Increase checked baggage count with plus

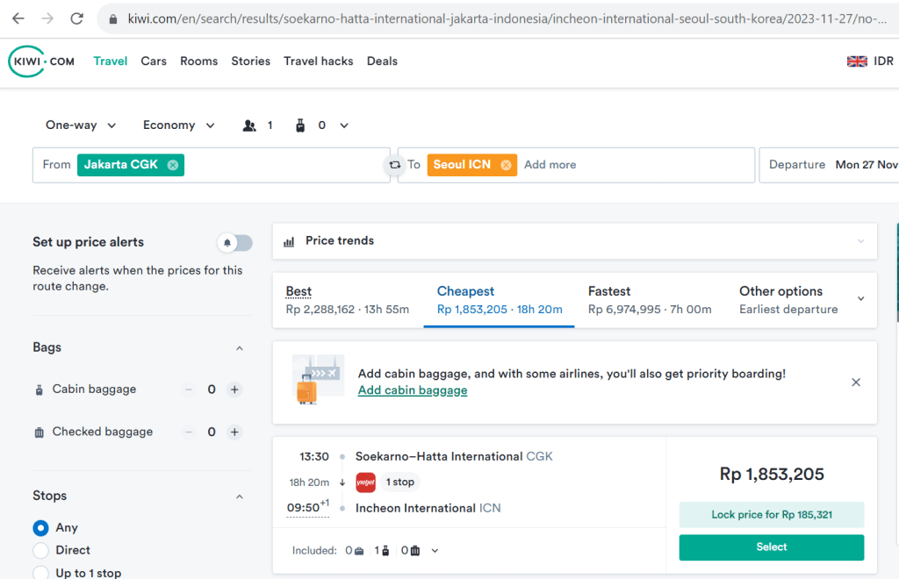234,432
